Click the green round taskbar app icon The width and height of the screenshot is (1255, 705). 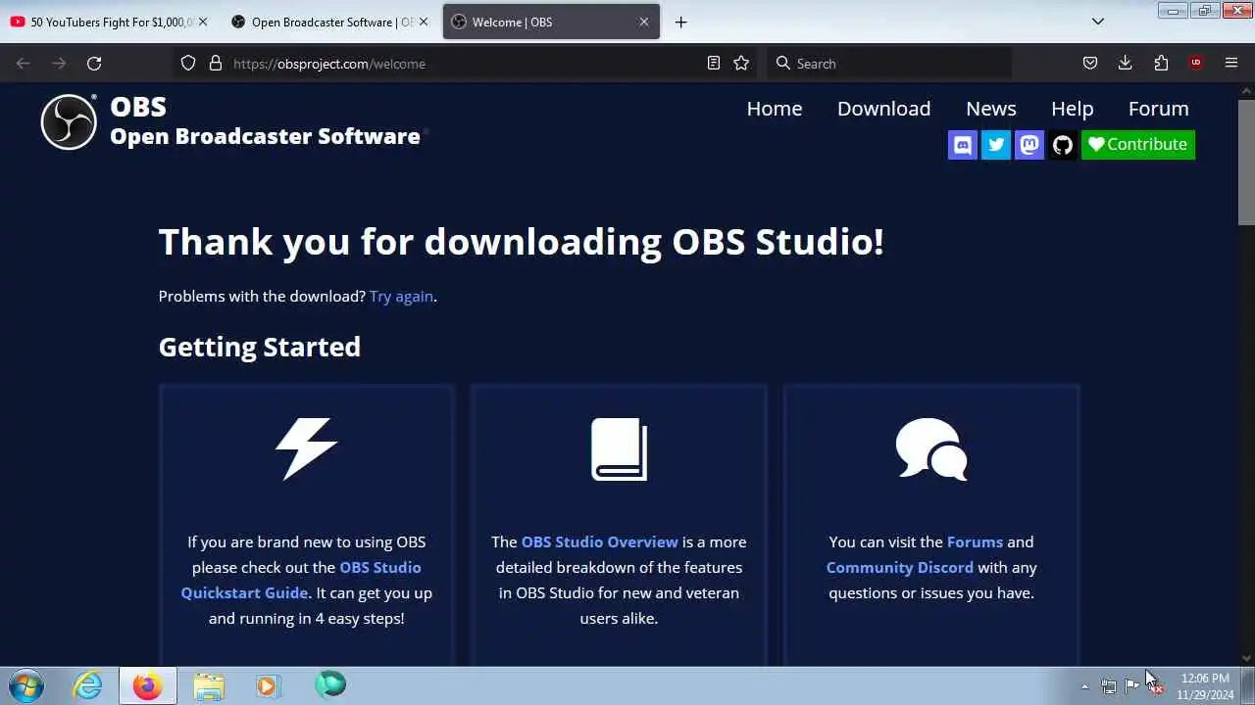point(330,684)
